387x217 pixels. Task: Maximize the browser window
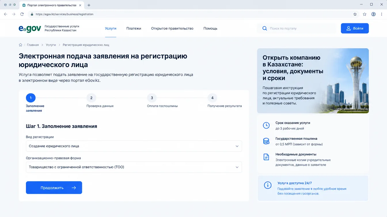click(371, 4)
